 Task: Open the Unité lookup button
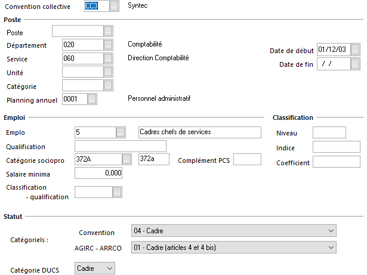pos(108,72)
